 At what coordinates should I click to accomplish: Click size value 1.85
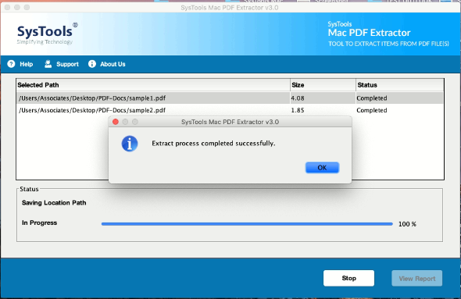tap(298, 110)
